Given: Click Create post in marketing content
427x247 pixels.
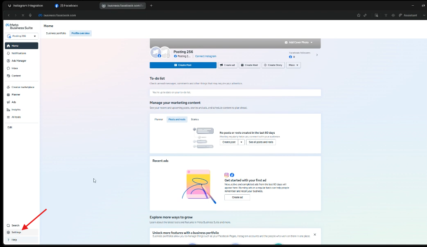Looking at the screenshot, I should 229,142.
